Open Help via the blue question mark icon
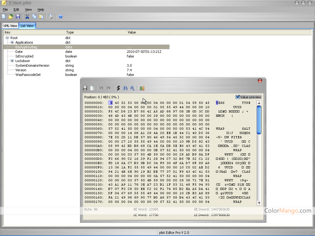This screenshot has width=315, height=236. pos(61,17)
